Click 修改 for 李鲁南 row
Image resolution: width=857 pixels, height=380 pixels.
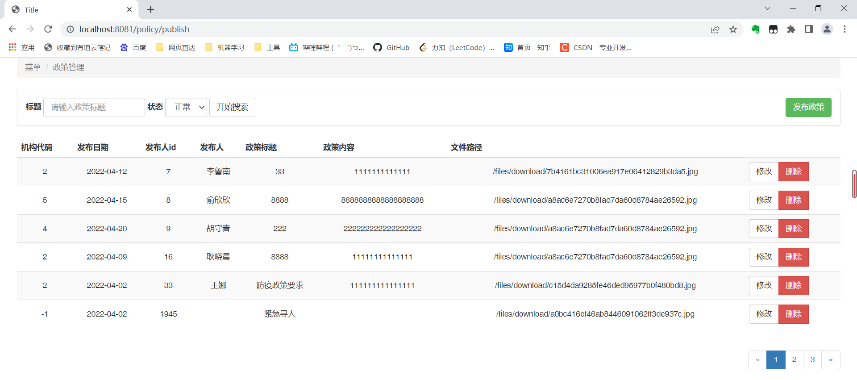tap(764, 171)
